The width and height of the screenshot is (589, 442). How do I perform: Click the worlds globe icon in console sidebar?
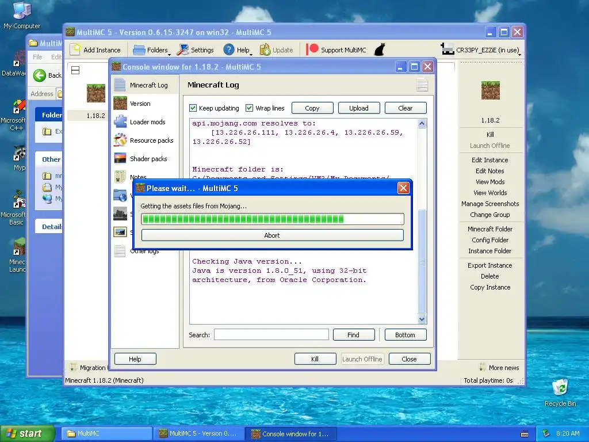(120, 196)
